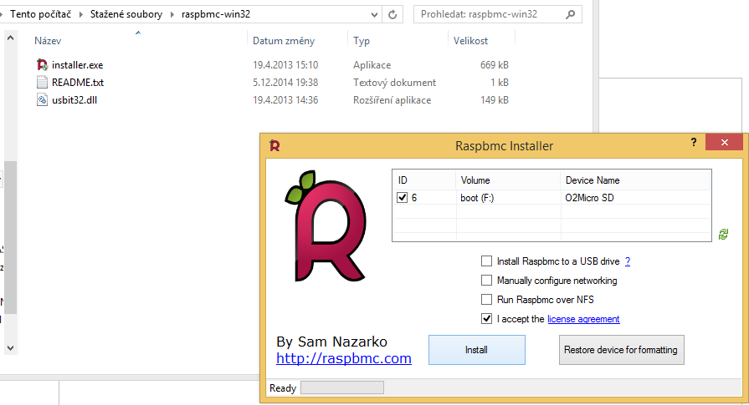This screenshot has height=405, width=749.
Task: Select the installer.exe file name
Action: [x=77, y=65]
